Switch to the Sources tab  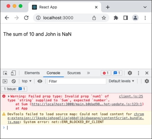point(74,73)
